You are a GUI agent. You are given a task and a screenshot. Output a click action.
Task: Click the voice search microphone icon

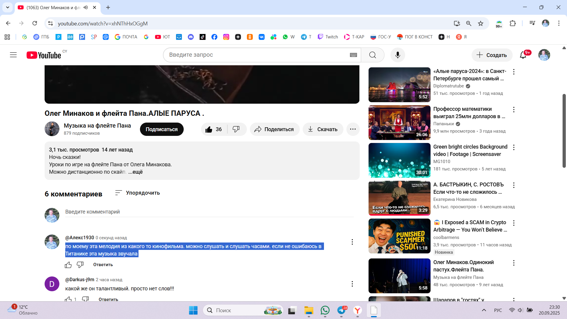tap(397, 55)
